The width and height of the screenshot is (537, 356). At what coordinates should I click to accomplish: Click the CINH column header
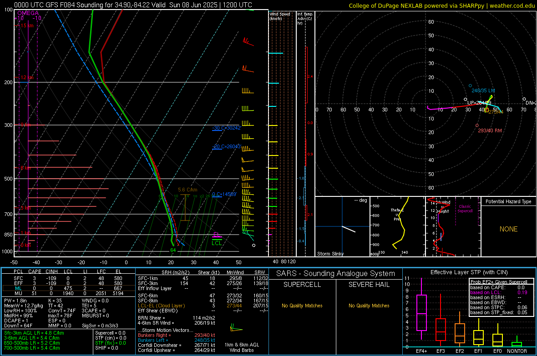tap(52, 271)
